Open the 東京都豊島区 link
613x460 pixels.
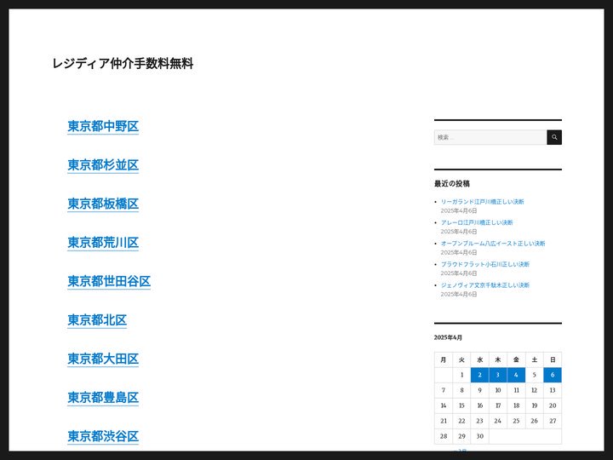(x=103, y=398)
